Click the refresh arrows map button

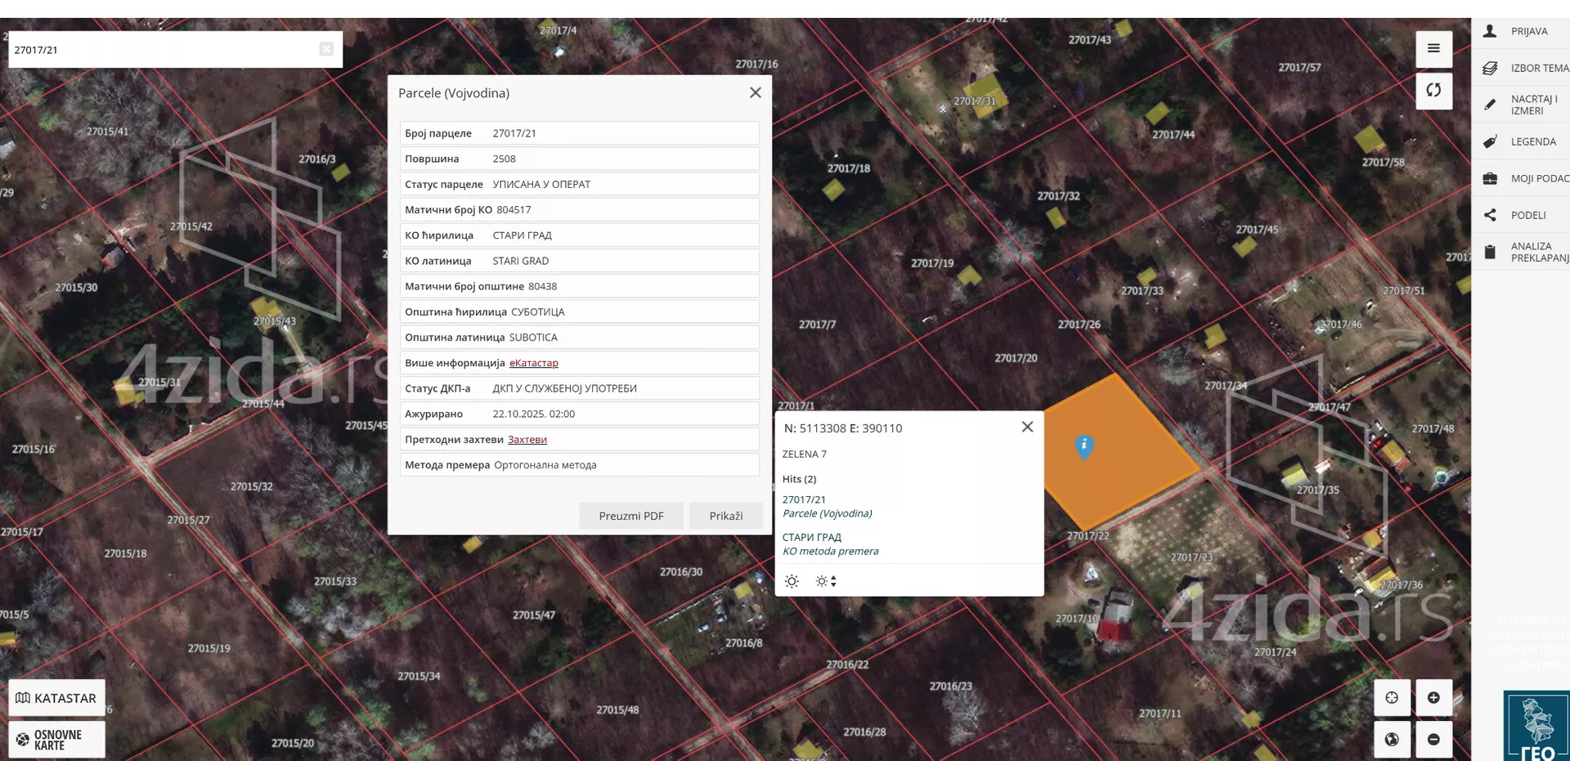pos(1433,91)
